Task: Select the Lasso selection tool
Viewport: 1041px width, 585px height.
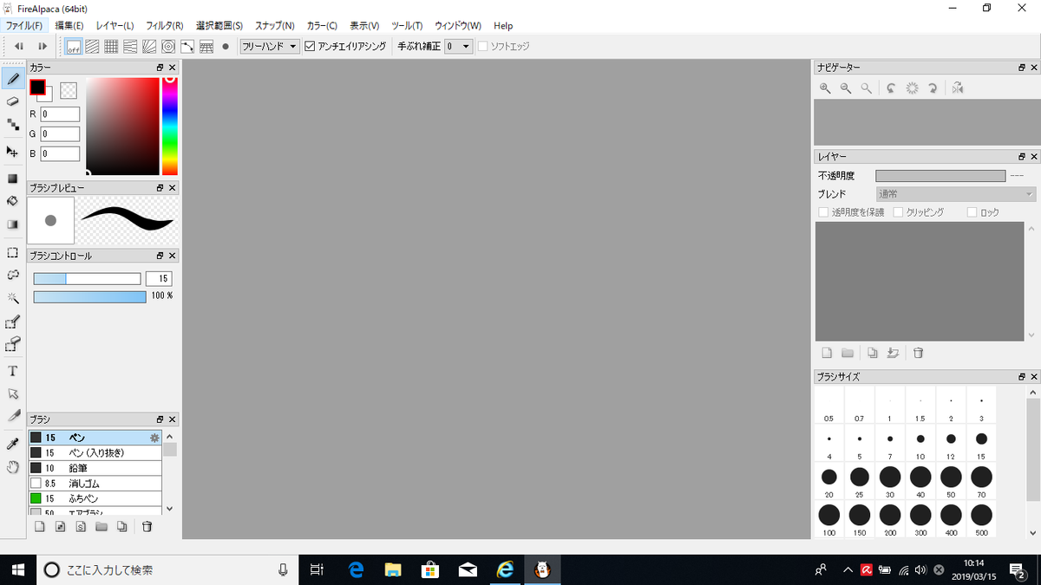Action: pyautogui.click(x=12, y=275)
